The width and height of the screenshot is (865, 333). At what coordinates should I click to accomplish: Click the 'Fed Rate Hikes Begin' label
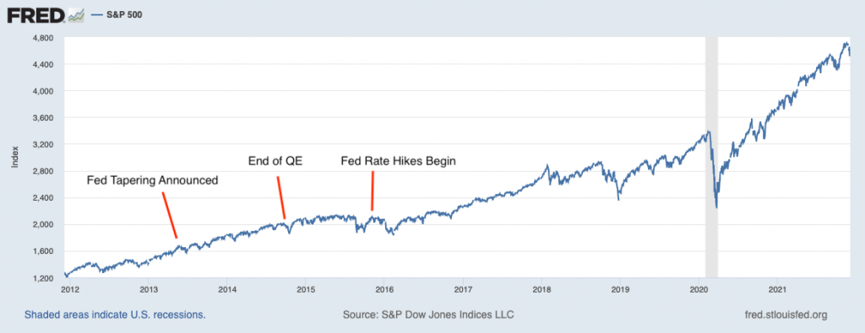click(x=400, y=161)
